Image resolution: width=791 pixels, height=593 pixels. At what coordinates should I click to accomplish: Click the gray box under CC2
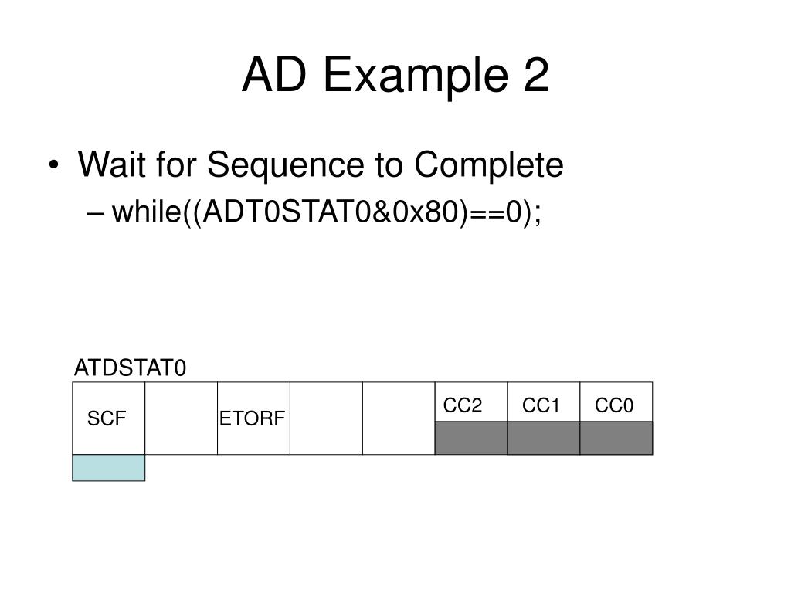point(471,439)
